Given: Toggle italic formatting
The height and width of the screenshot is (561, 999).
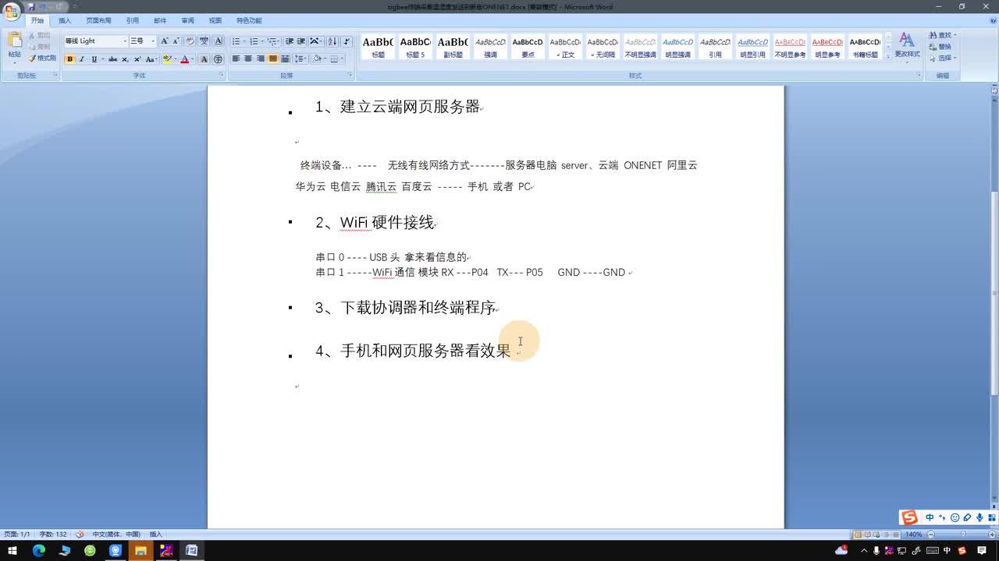Looking at the screenshot, I should click(81, 59).
